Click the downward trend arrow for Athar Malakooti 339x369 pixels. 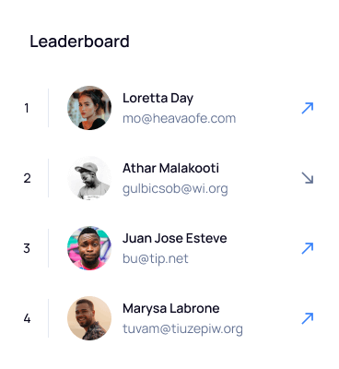(308, 178)
